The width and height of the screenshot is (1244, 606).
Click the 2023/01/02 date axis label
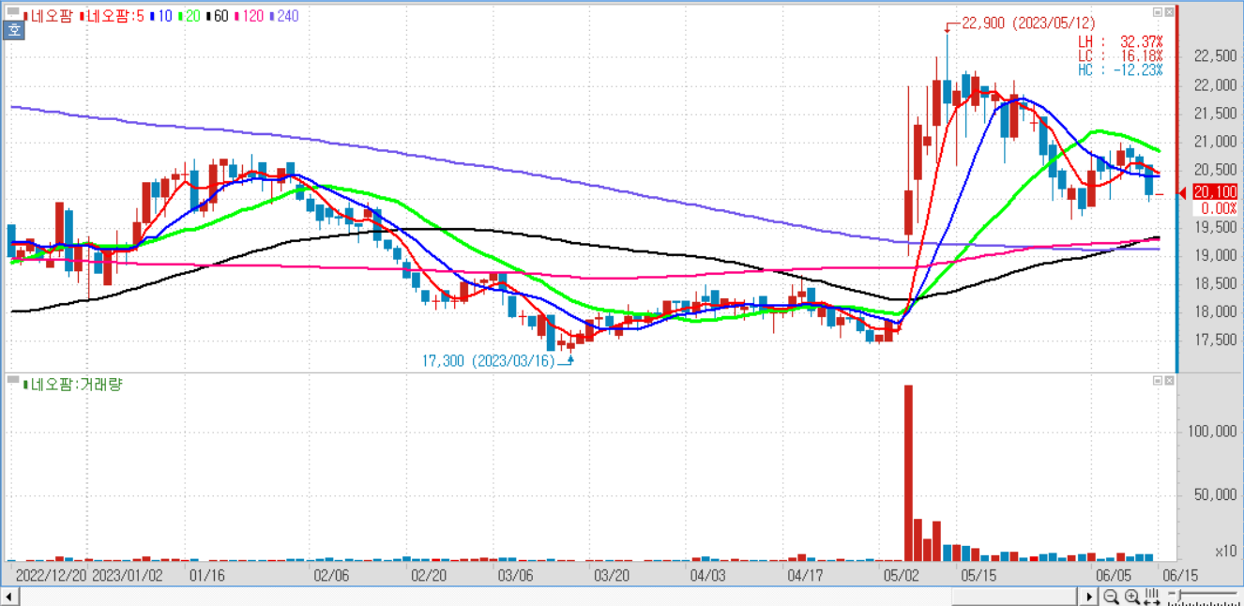pyautogui.click(x=128, y=574)
